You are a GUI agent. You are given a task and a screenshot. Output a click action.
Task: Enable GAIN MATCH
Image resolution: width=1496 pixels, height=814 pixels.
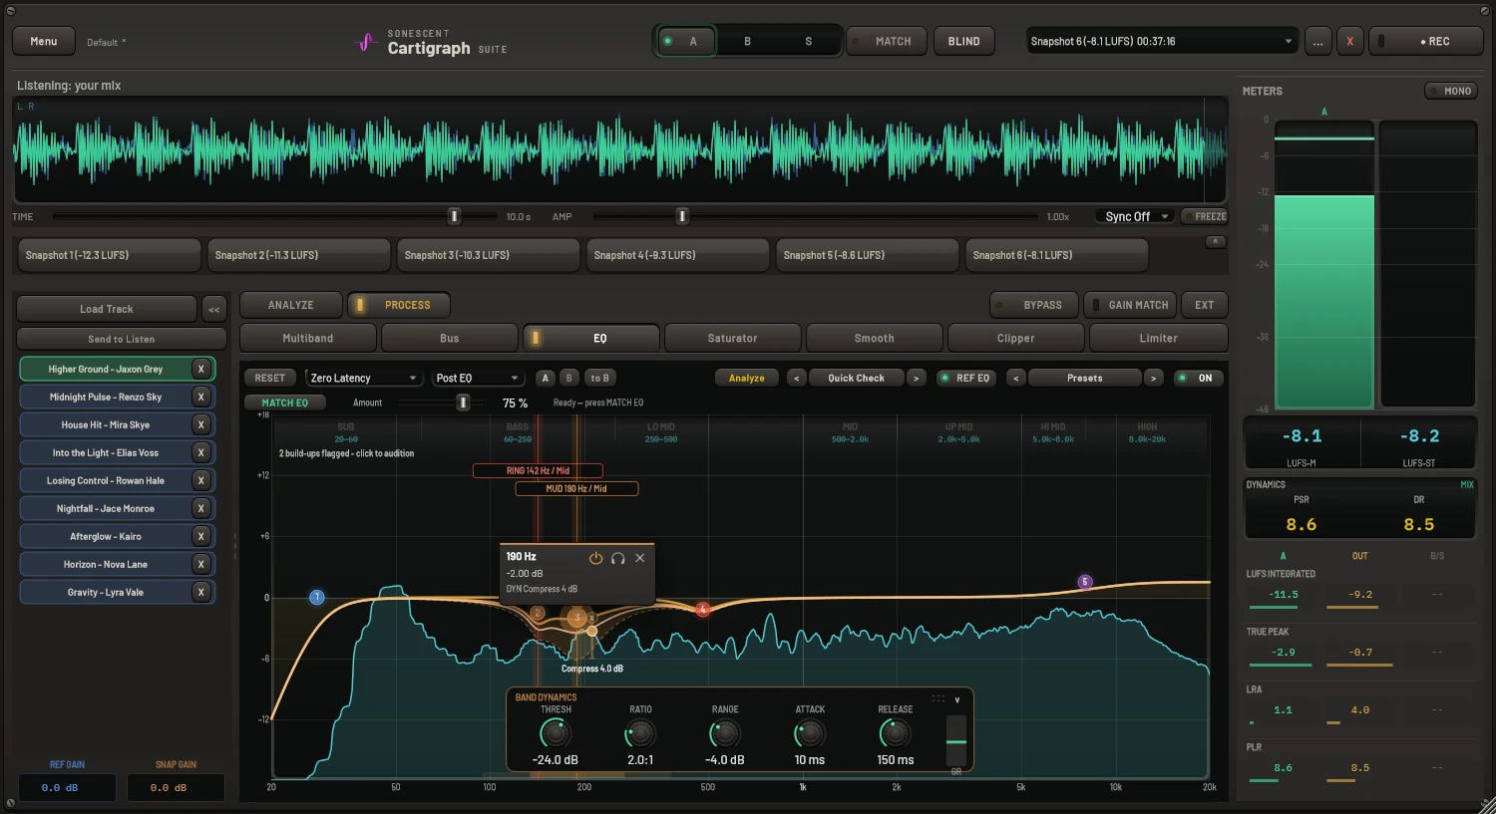point(1130,305)
